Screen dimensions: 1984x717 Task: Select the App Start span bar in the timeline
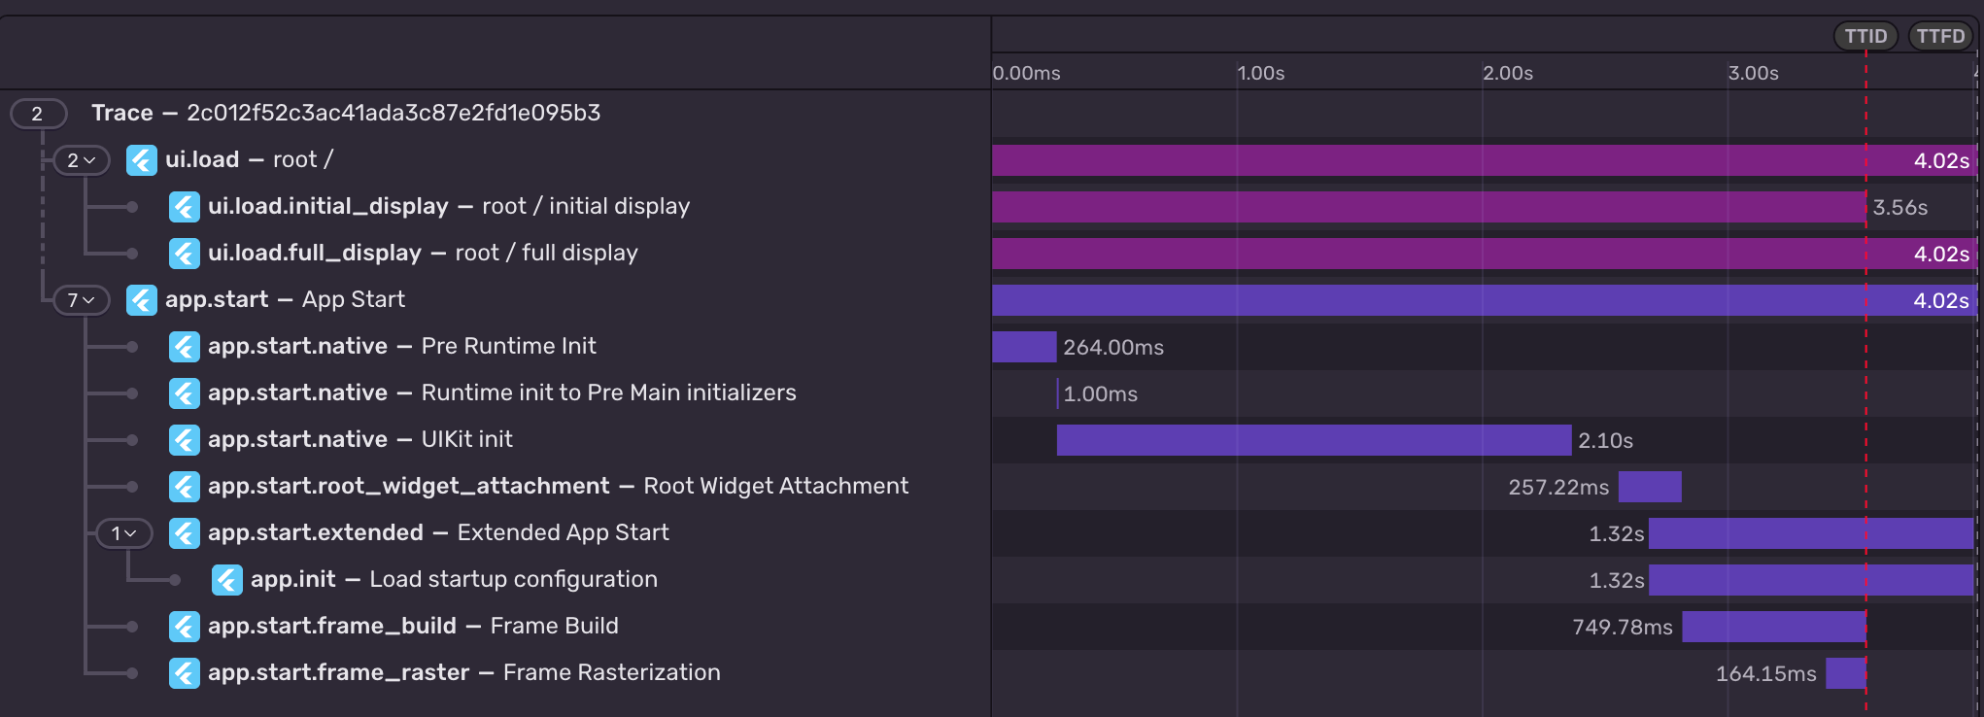coord(1484,300)
